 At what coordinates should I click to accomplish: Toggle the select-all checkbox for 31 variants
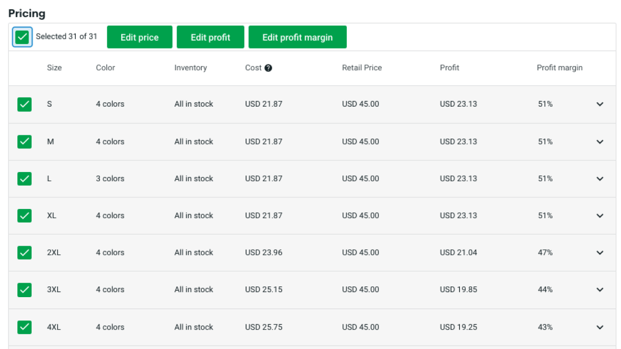point(22,36)
